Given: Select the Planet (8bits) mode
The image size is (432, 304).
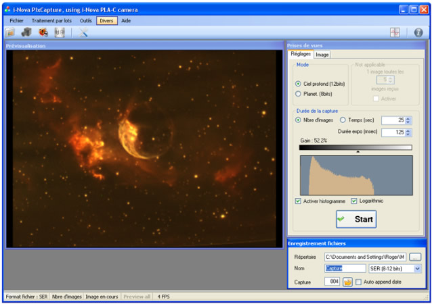Looking at the screenshot, I should point(299,94).
